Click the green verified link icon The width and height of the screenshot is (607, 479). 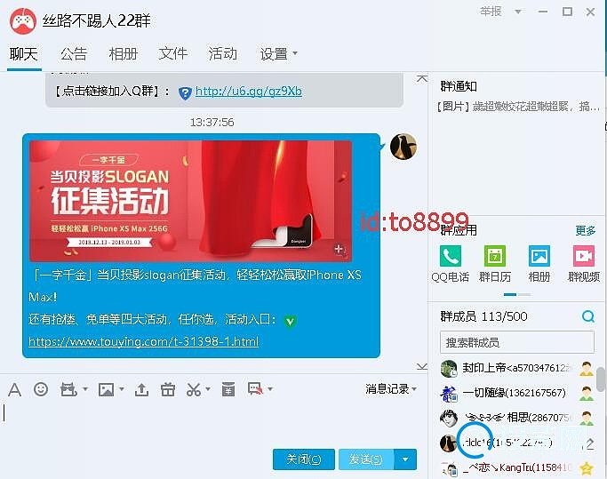point(290,321)
